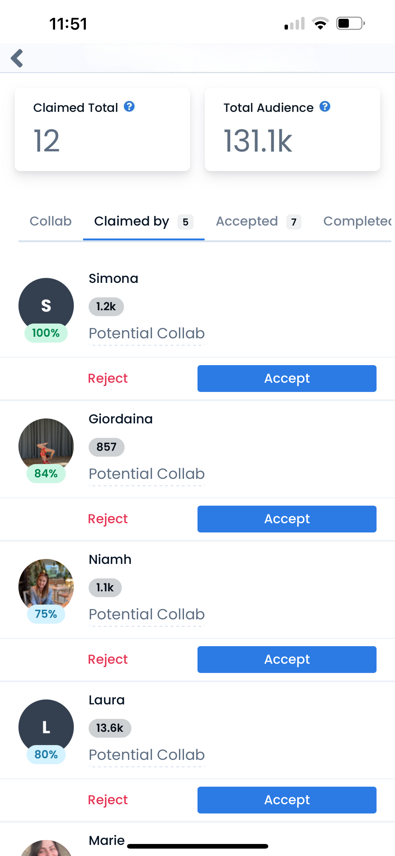This screenshot has height=856, width=395.
Task: Tap the back chevron arrow
Action: click(17, 58)
